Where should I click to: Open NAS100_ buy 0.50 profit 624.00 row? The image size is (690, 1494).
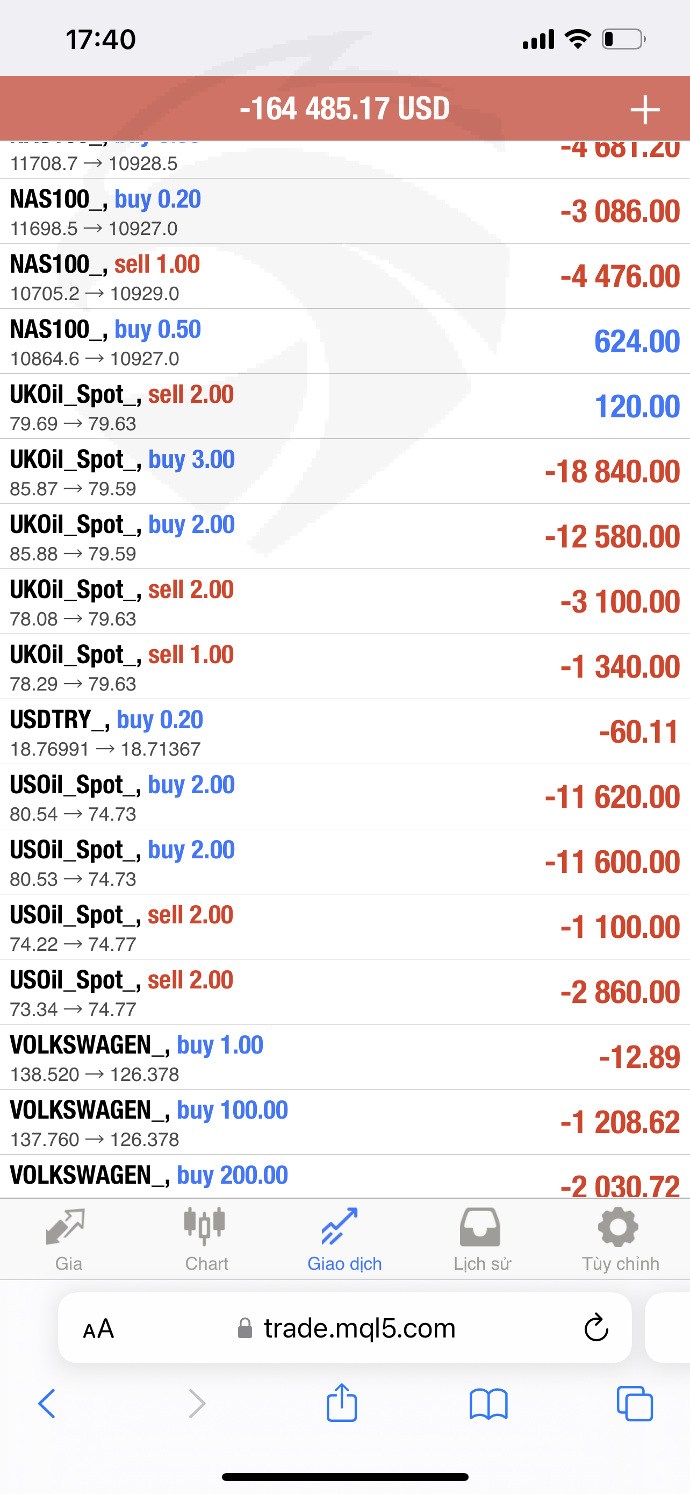click(x=344, y=341)
